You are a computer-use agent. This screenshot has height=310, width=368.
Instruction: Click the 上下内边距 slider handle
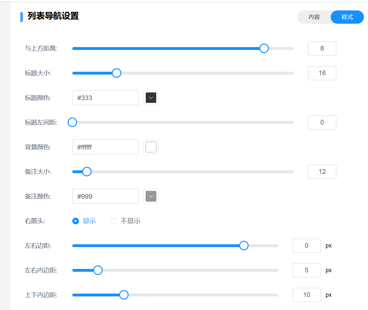(x=124, y=295)
